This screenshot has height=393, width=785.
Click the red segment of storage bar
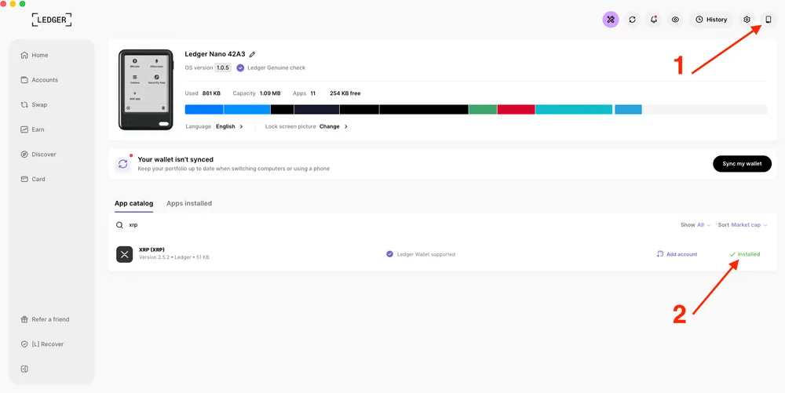pyautogui.click(x=517, y=110)
